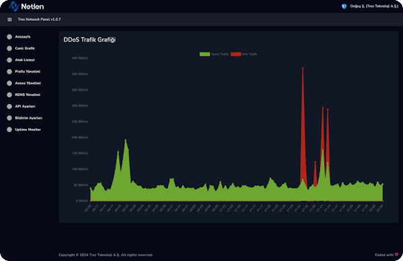Click the circle icon beside Uptime Monitor

pos(9,129)
